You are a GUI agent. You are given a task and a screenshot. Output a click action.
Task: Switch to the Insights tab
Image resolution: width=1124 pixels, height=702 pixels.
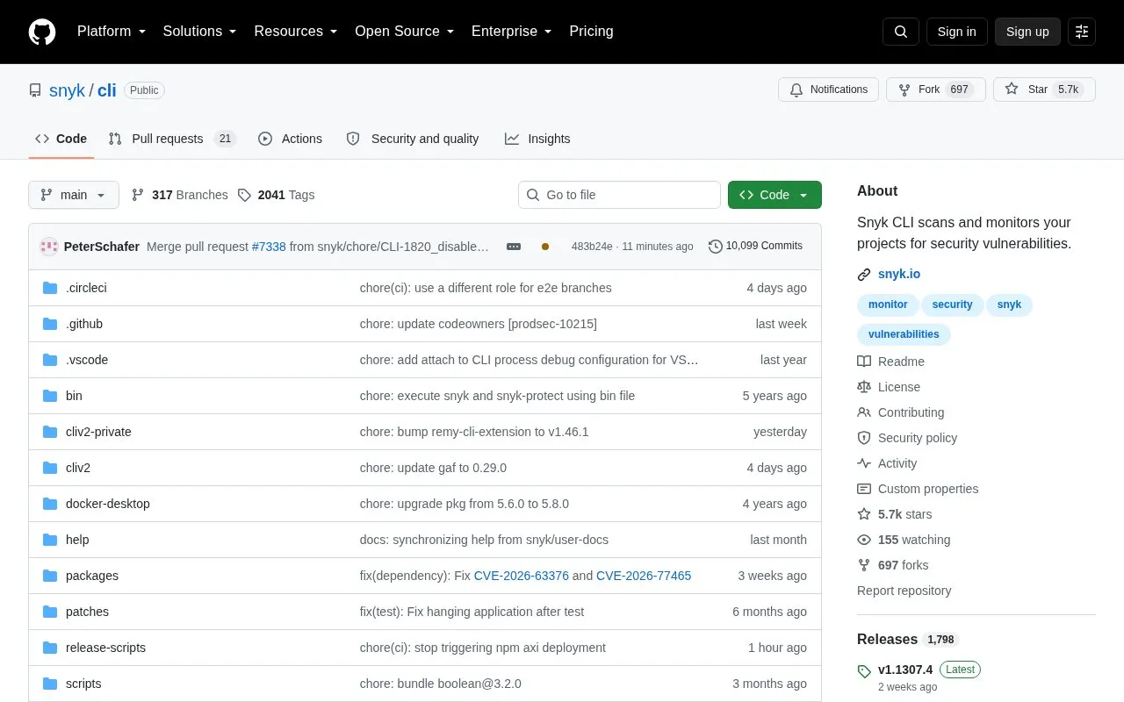[537, 139]
